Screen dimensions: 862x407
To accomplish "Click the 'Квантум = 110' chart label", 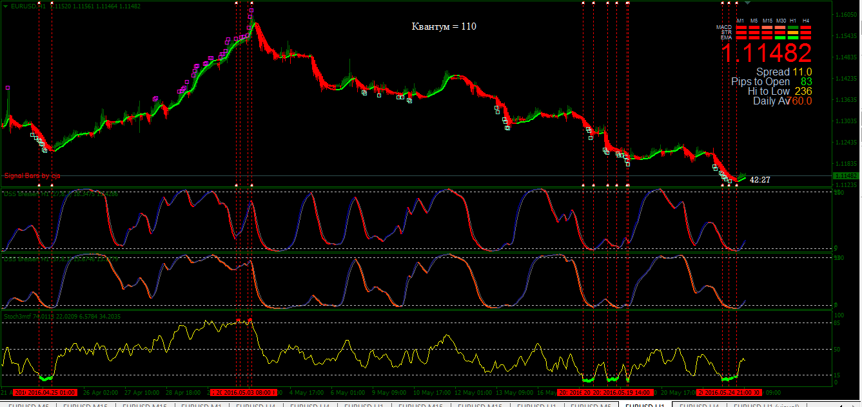I will (444, 26).
